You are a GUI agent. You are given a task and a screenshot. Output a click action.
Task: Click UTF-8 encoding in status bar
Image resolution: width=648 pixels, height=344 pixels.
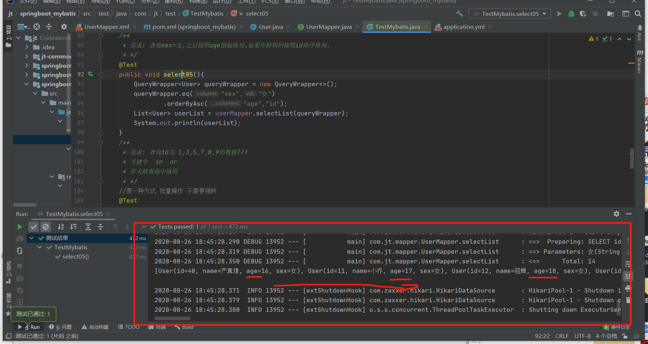pyautogui.click(x=582, y=336)
